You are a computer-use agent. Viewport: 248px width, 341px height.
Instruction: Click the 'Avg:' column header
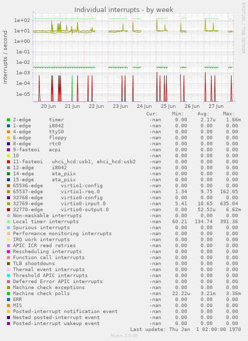203,114
